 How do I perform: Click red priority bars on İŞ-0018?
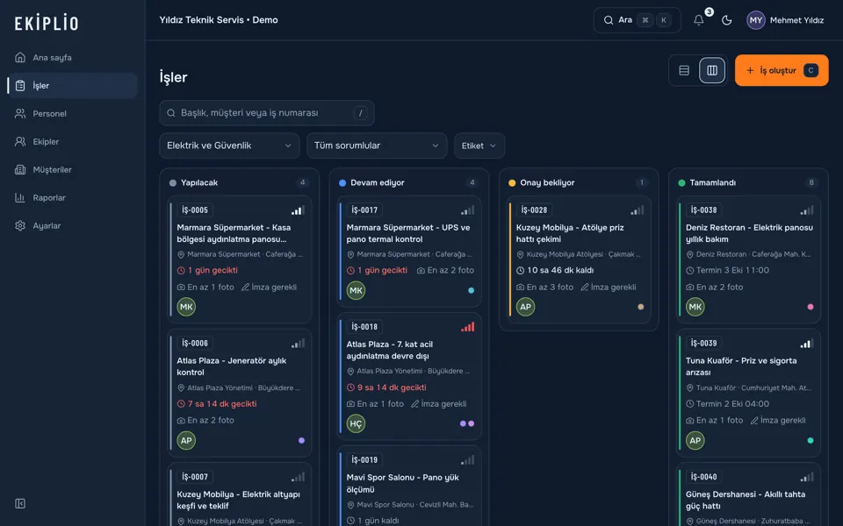point(468,327)
